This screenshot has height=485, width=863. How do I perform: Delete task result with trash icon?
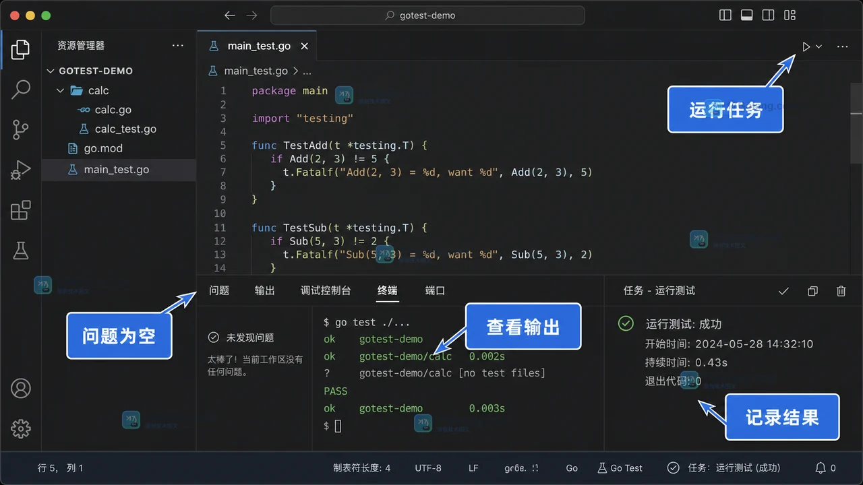[841, 291]
